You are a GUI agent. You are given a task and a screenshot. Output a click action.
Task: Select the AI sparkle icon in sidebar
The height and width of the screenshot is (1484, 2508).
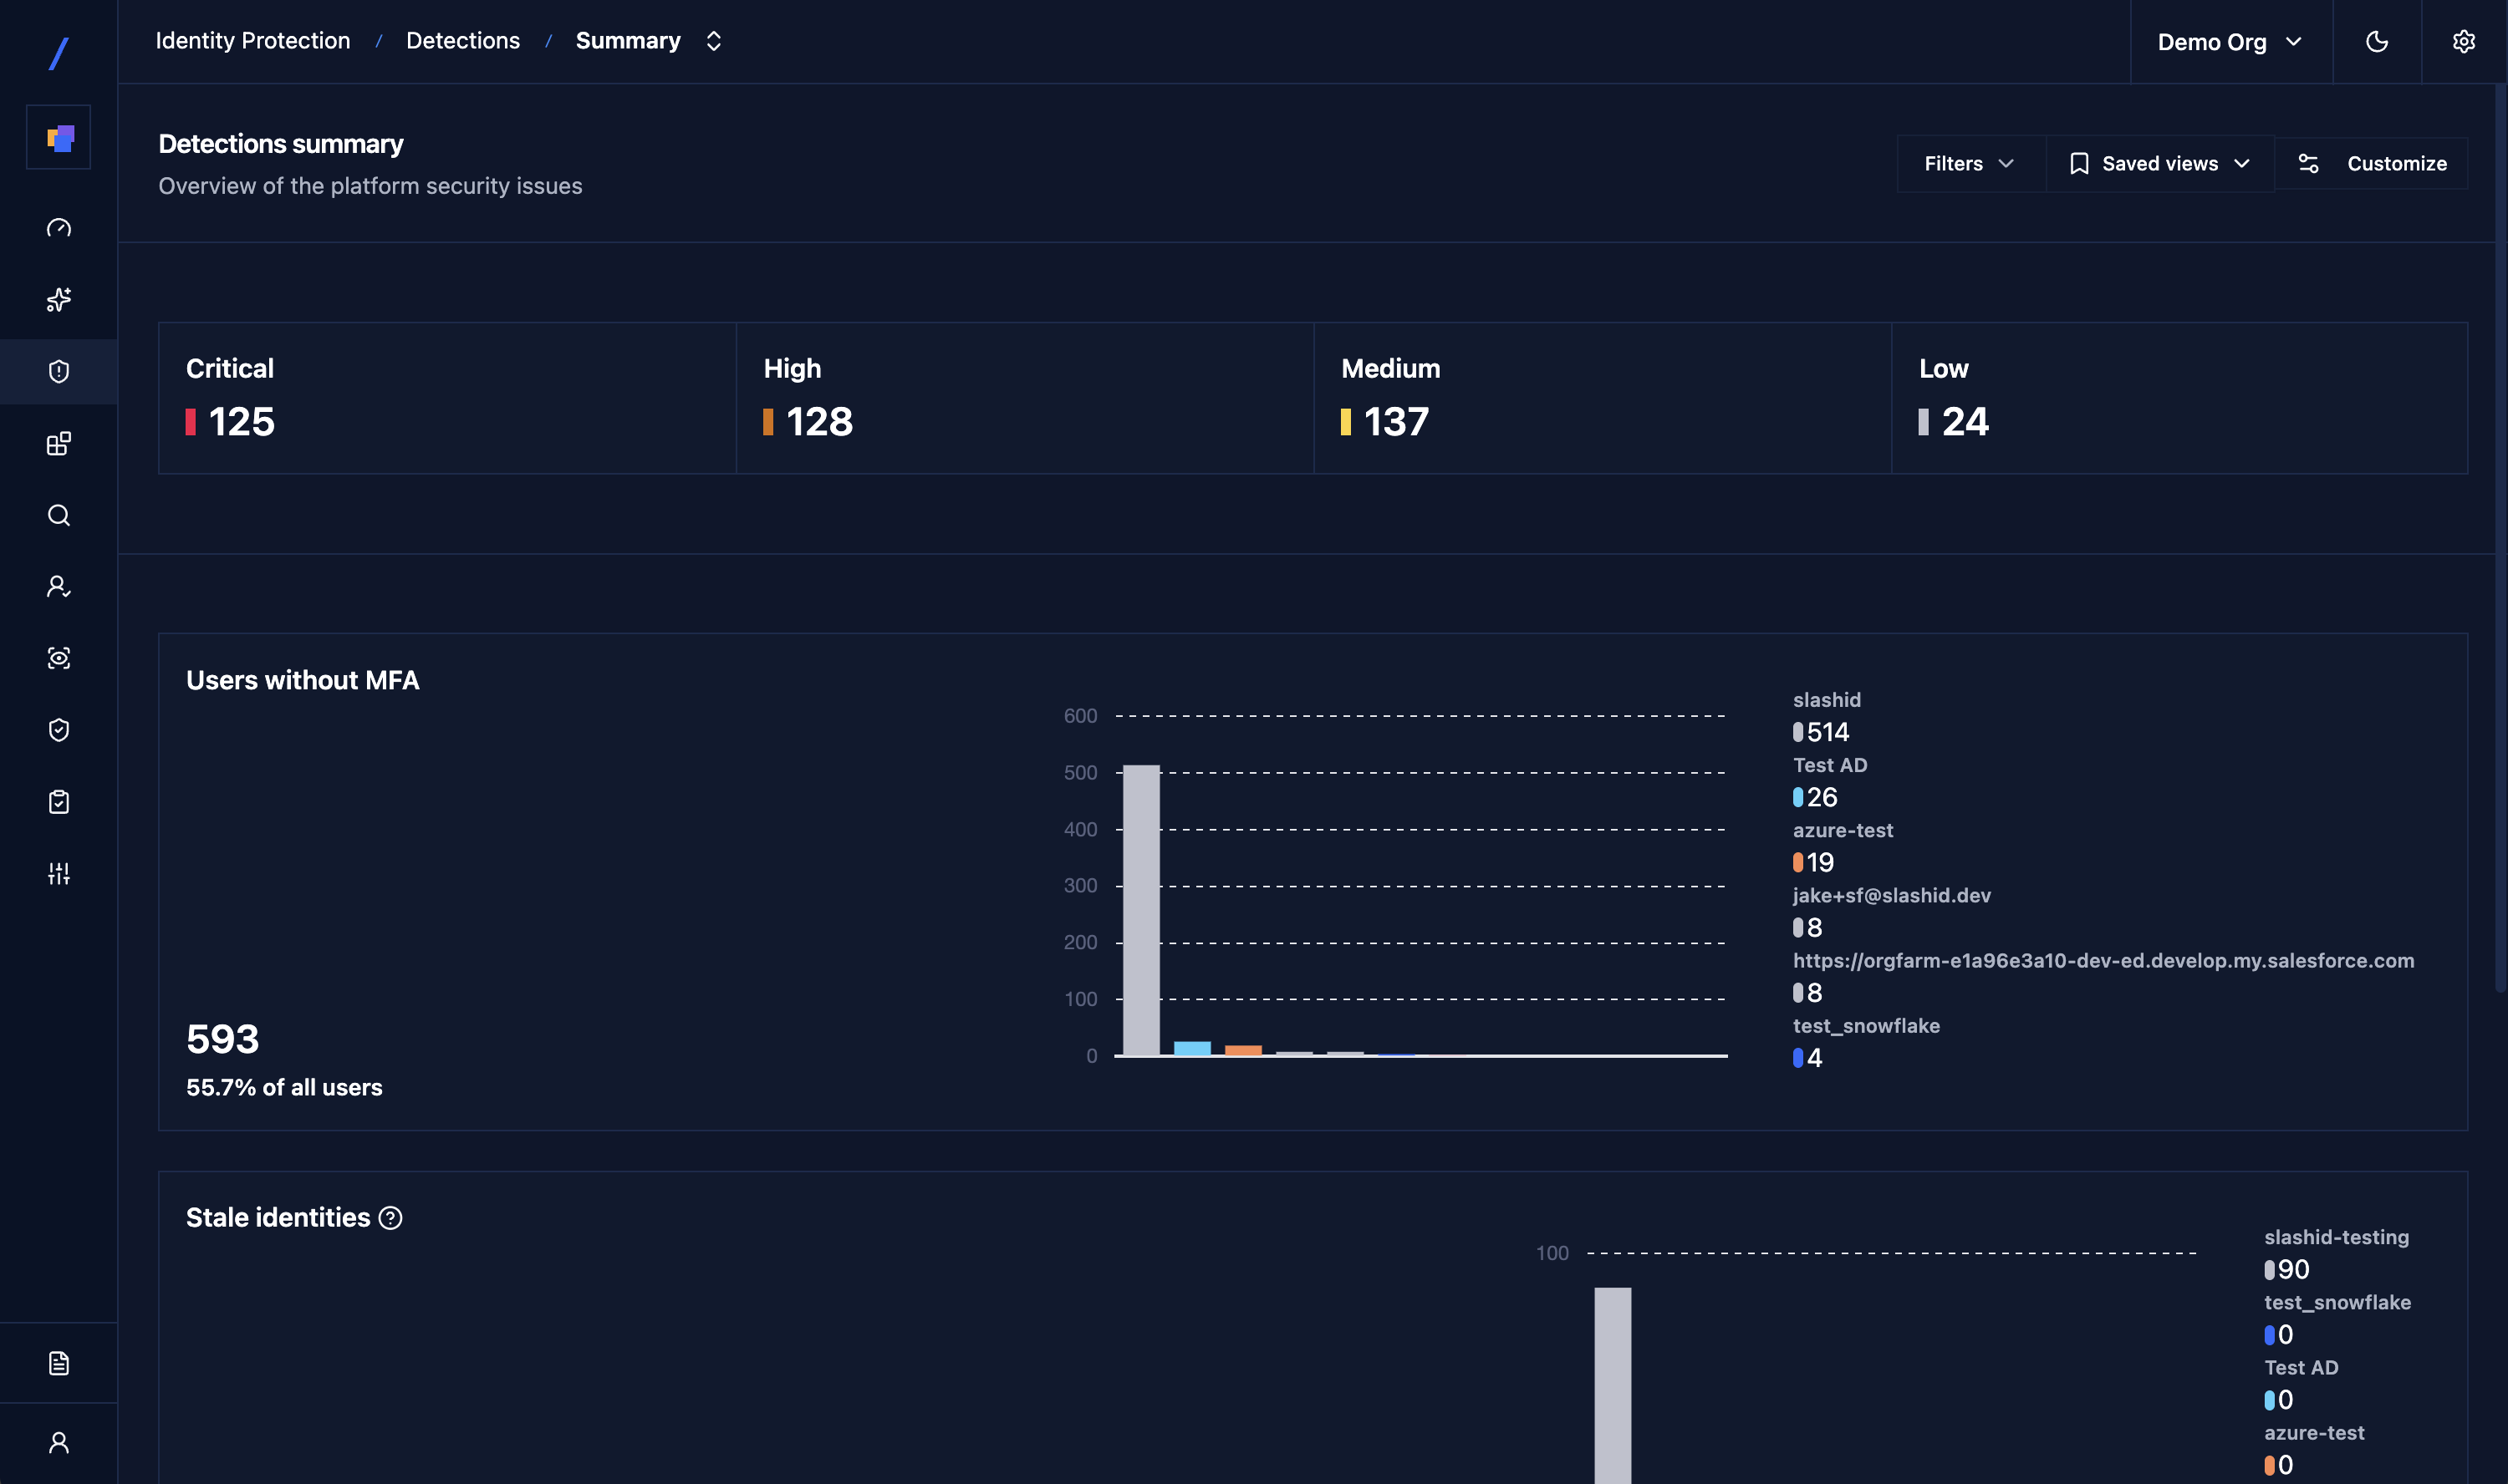[58, 299]
